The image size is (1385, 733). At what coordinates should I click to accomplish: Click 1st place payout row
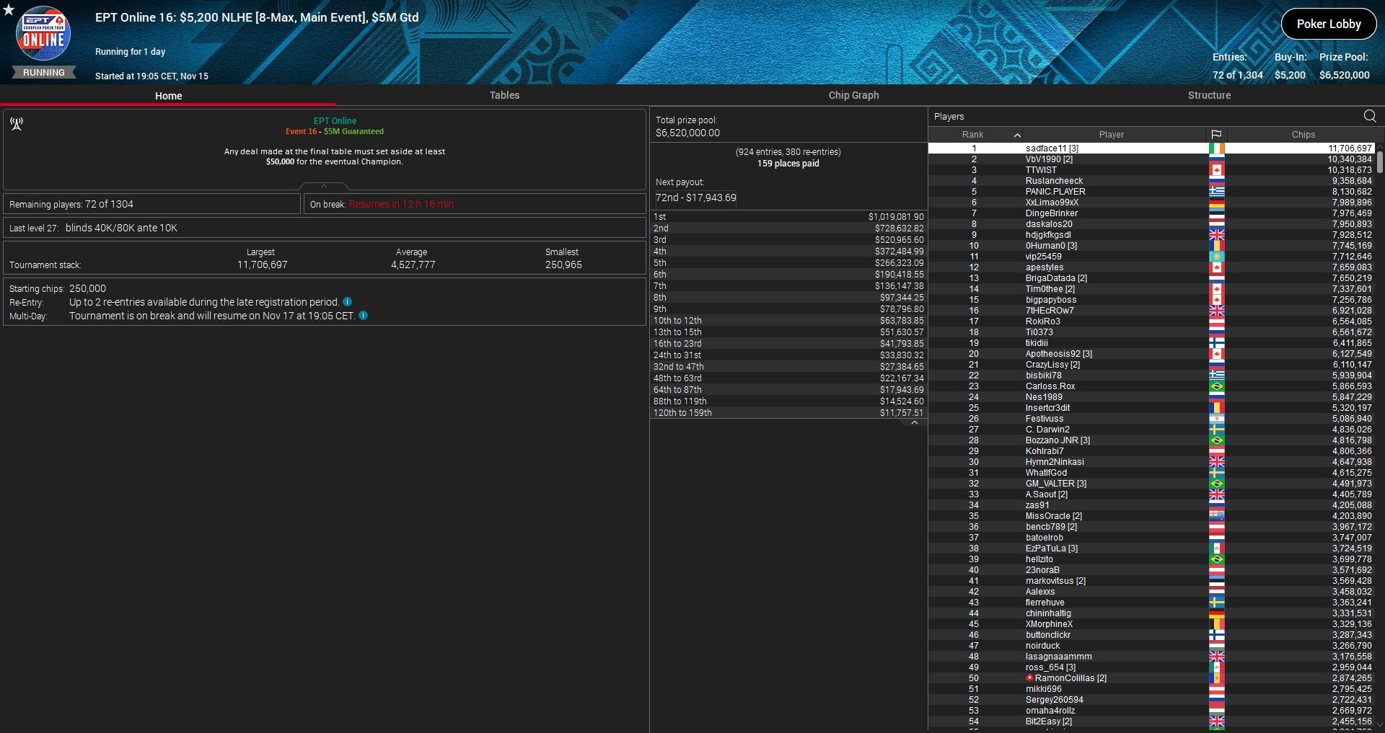(788, 217)
